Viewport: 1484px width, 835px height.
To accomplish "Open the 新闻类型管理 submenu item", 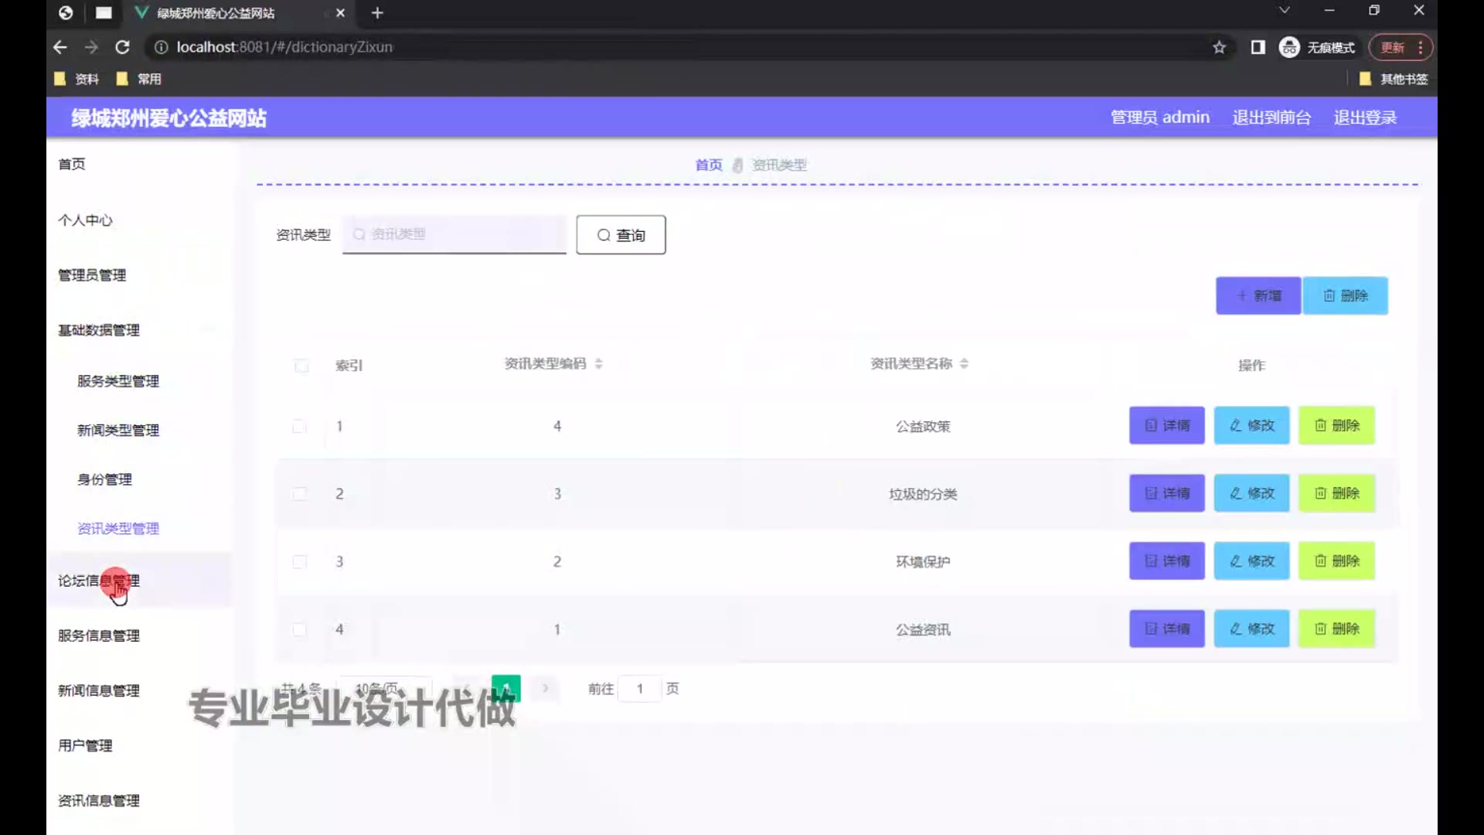I will pyautogui.click(x=118, y=430).
